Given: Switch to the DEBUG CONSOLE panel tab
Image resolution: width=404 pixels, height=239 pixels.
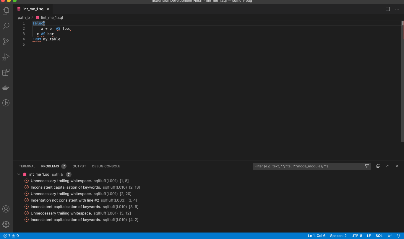Looking at the screenshot, I should pyautogui.click(x=106, y=166).
